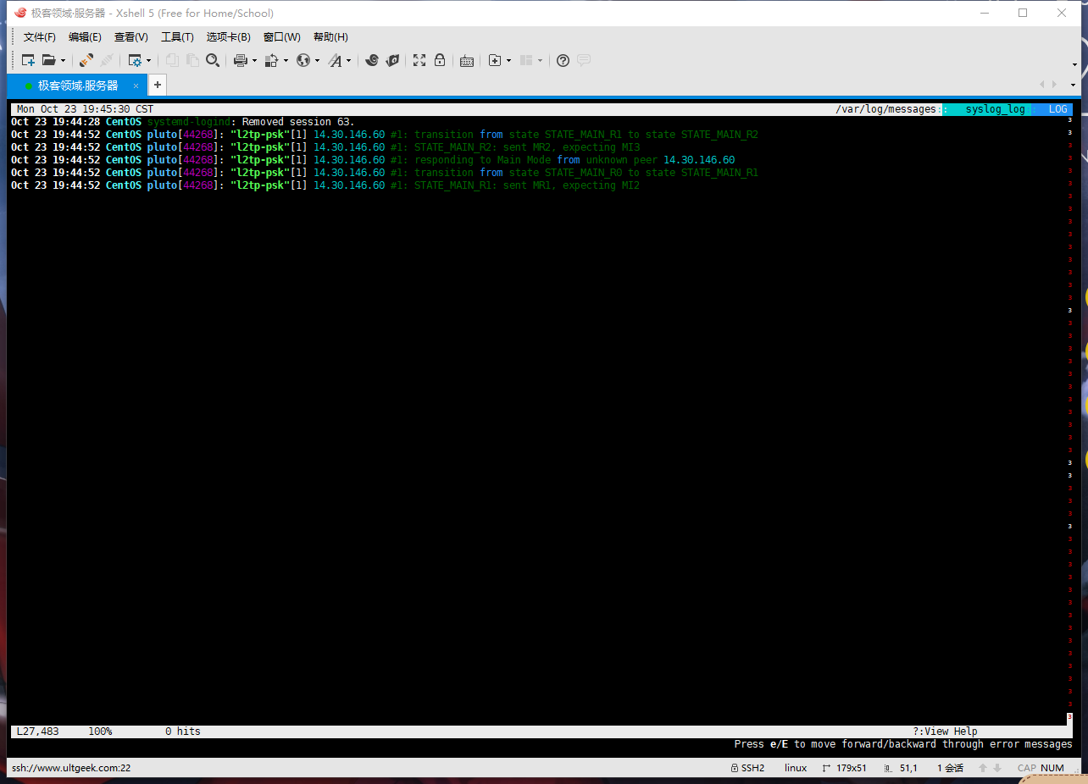
Task: Open the 查看(V) menu
Action: click(131, 37)
